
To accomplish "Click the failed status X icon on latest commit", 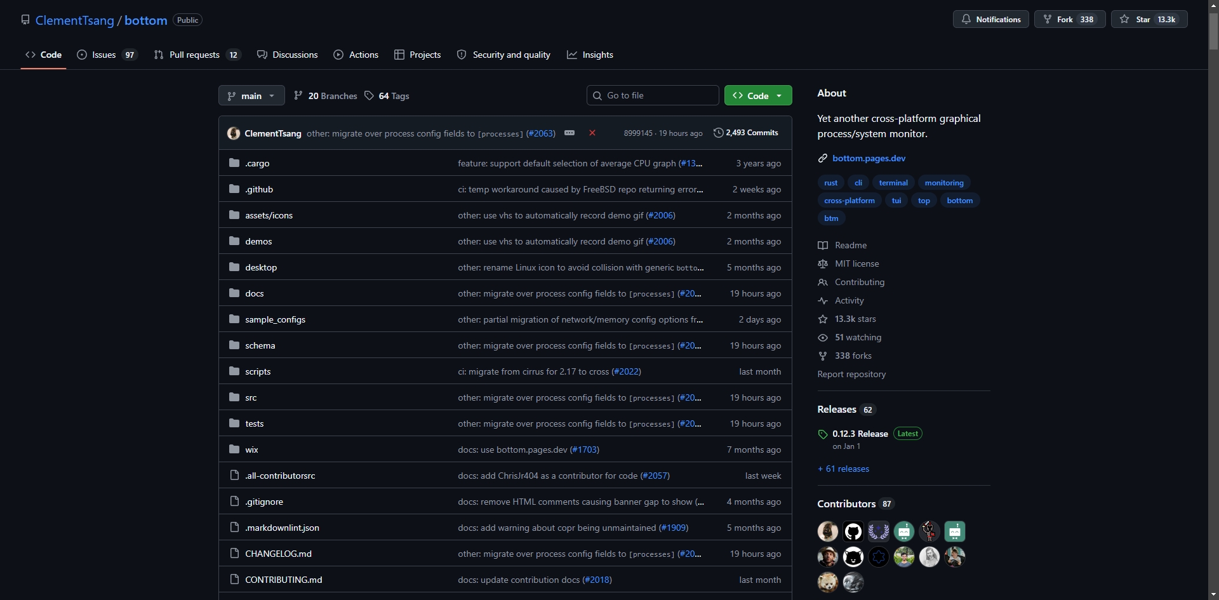I will pos(592,133).
